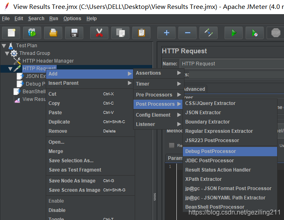Viewport: 284px width, 220px height.
Task: Select the Test Plan flask icon
Action: (x=11, y=46)
